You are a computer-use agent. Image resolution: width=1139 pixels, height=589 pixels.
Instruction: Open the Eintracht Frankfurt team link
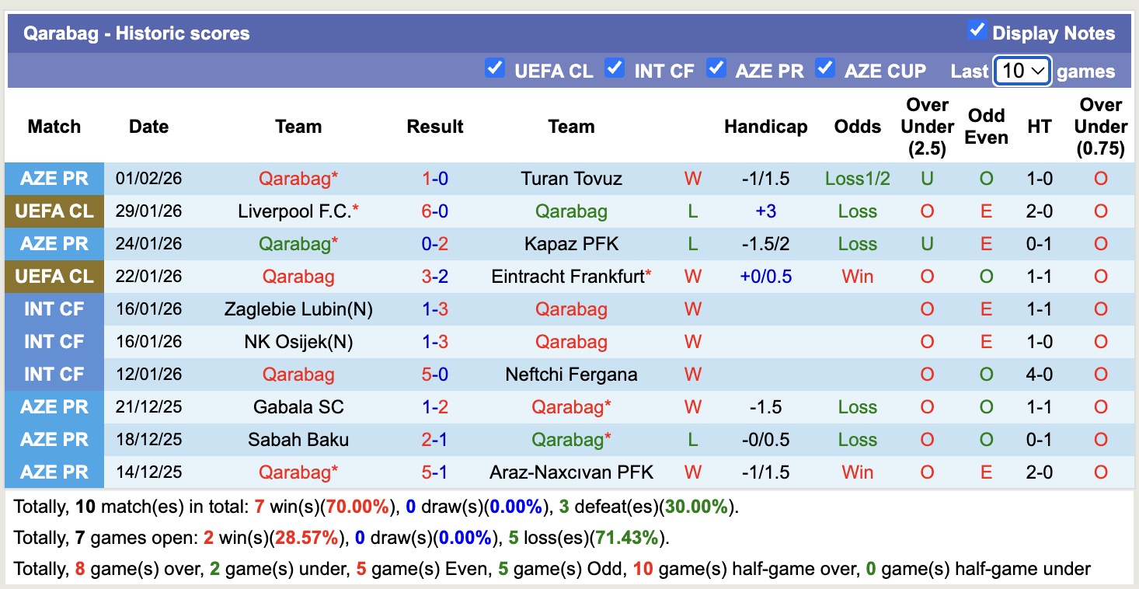point(567,276)
